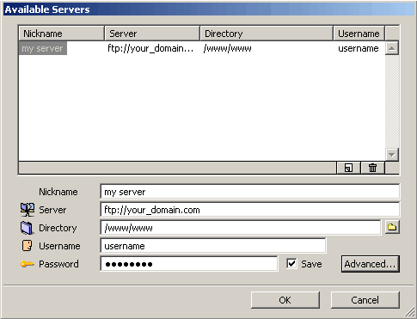
Task: Click the list scrollbar up arrow
Action: pyautogui.click(x=392, y=48)
